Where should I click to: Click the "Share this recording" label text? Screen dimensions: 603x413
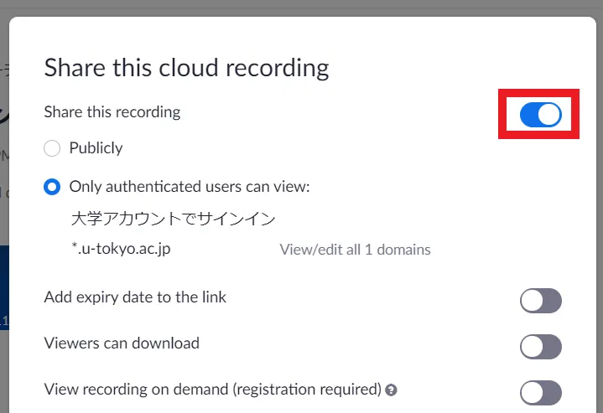tap(112, 111)
